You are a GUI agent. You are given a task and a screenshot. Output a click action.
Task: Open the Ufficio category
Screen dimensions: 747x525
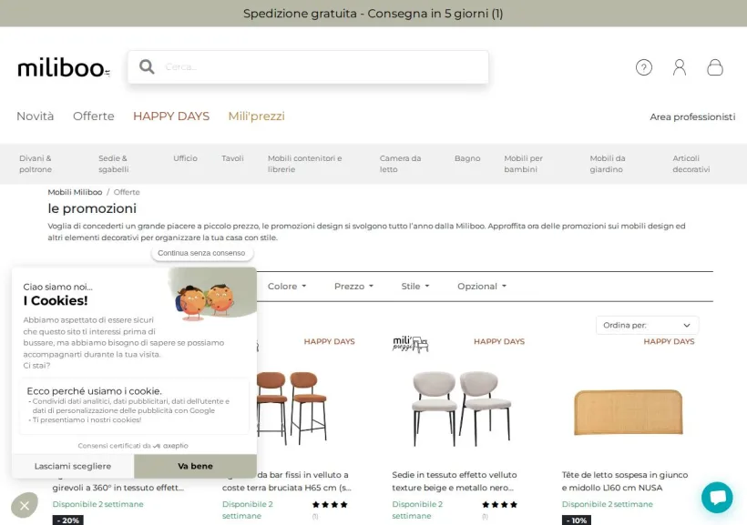click(x=185, y=158)
